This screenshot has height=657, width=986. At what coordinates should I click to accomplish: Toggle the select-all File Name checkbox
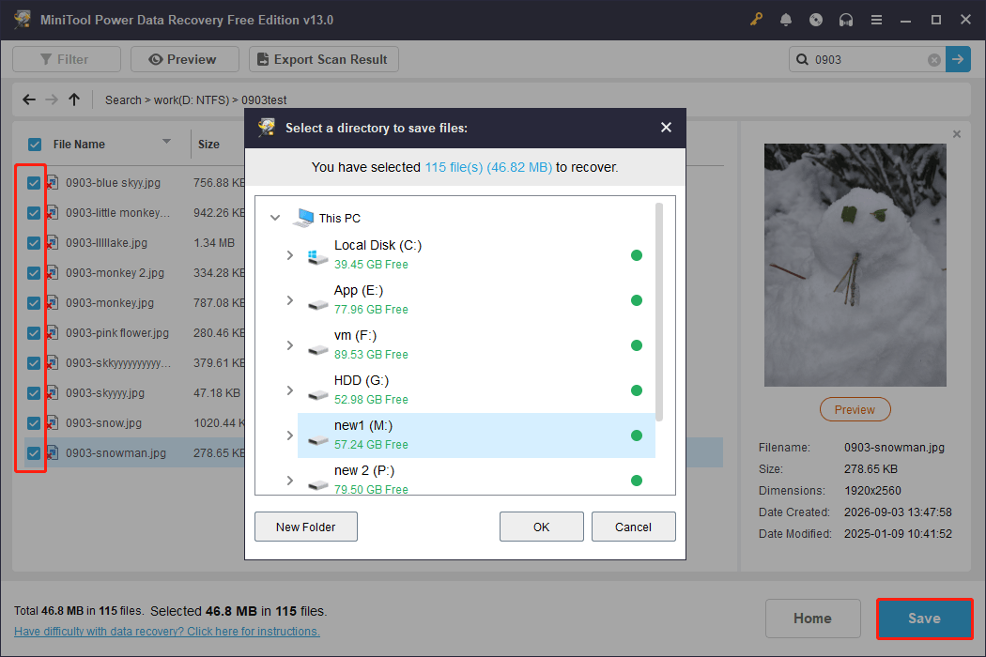(35, 145)
